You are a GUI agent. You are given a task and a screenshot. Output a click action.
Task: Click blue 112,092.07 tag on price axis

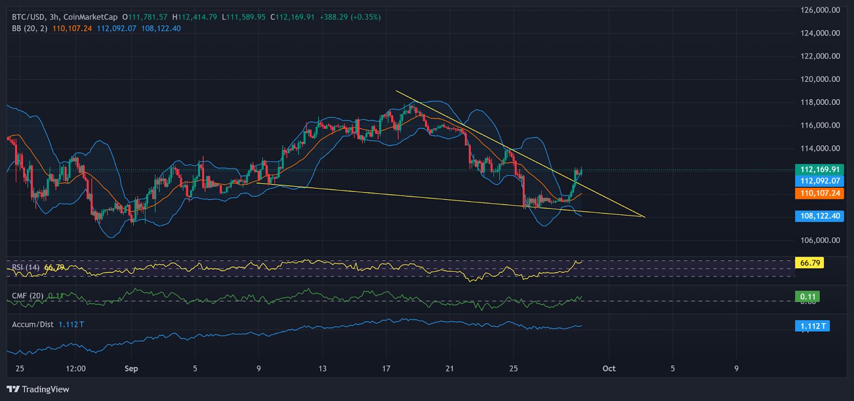pos(819,181)
